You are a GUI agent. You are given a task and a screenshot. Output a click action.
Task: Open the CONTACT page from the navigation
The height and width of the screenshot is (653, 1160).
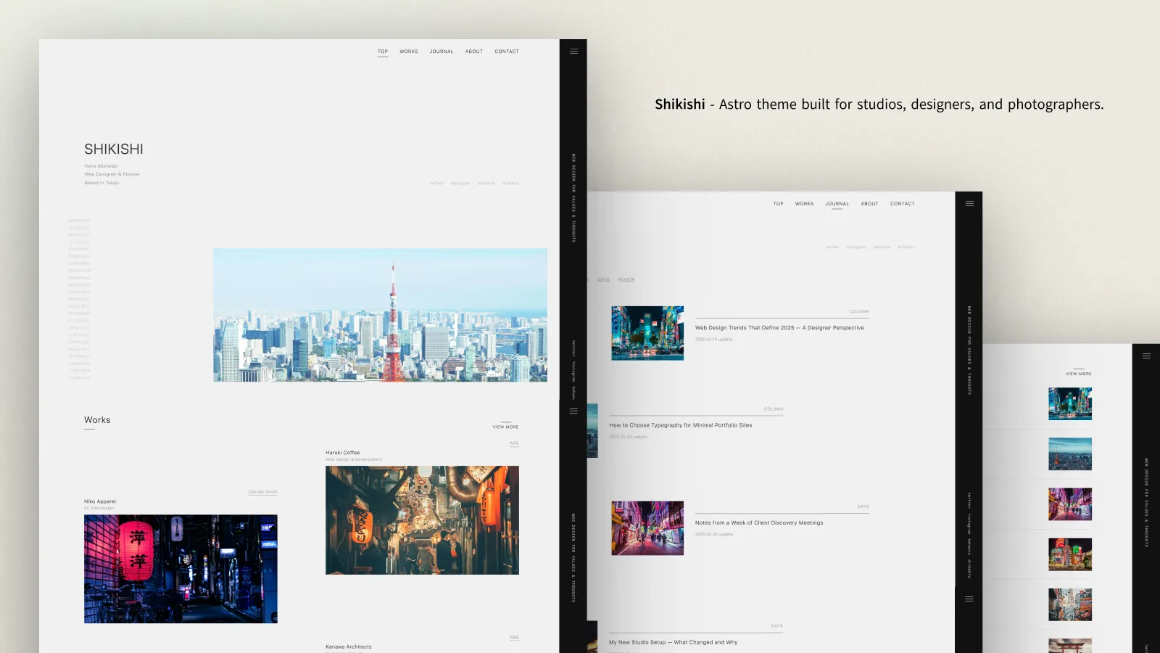click(506, 52)
